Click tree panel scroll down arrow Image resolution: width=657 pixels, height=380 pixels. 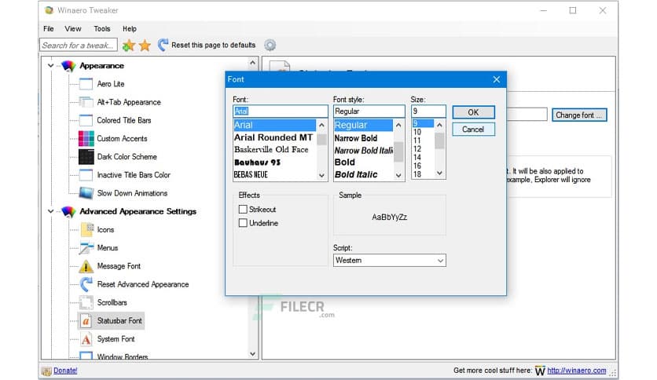coord(252,353)
